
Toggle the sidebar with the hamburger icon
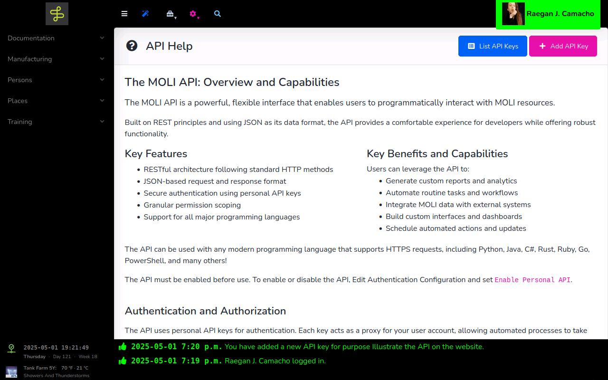(124, 14)
